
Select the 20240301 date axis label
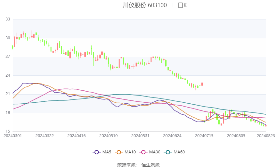(x=13, y=136)
